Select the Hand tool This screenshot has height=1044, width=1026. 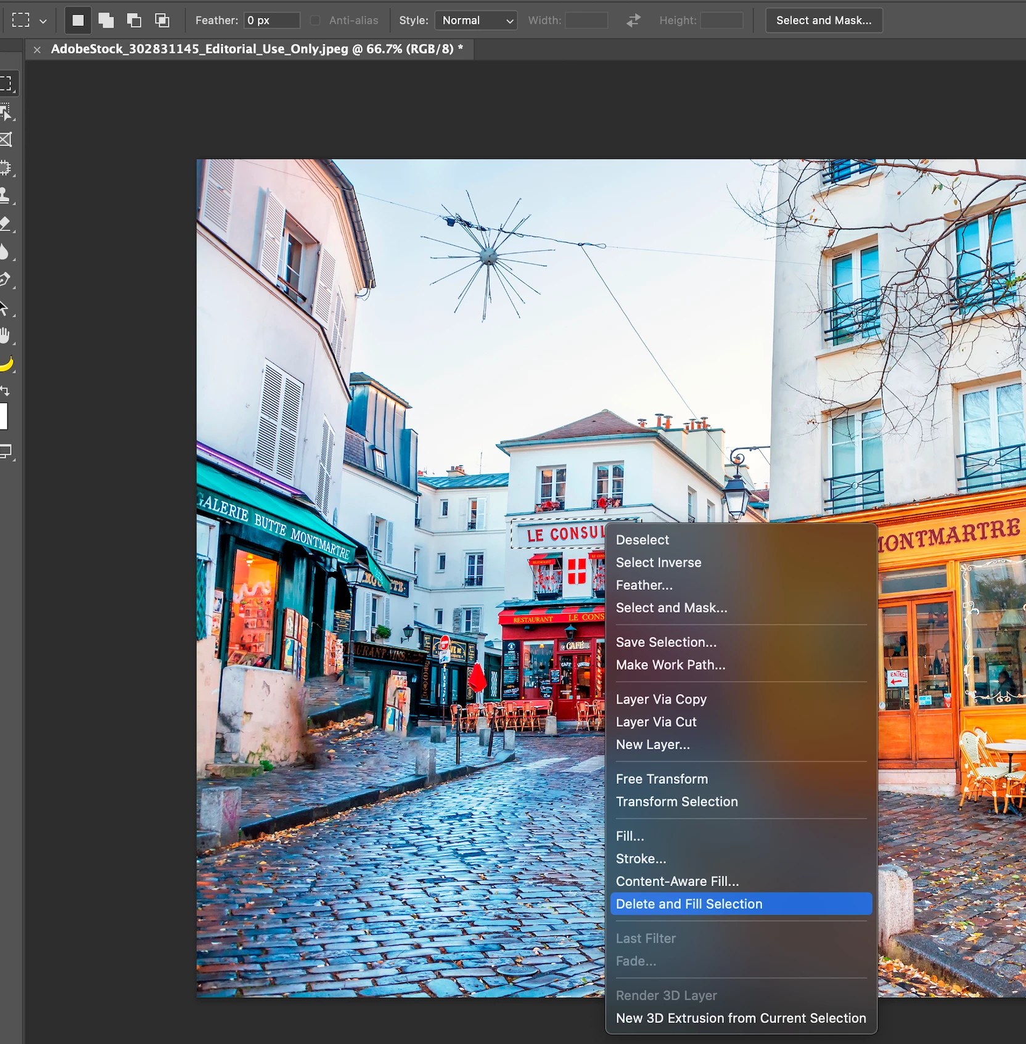6,335
